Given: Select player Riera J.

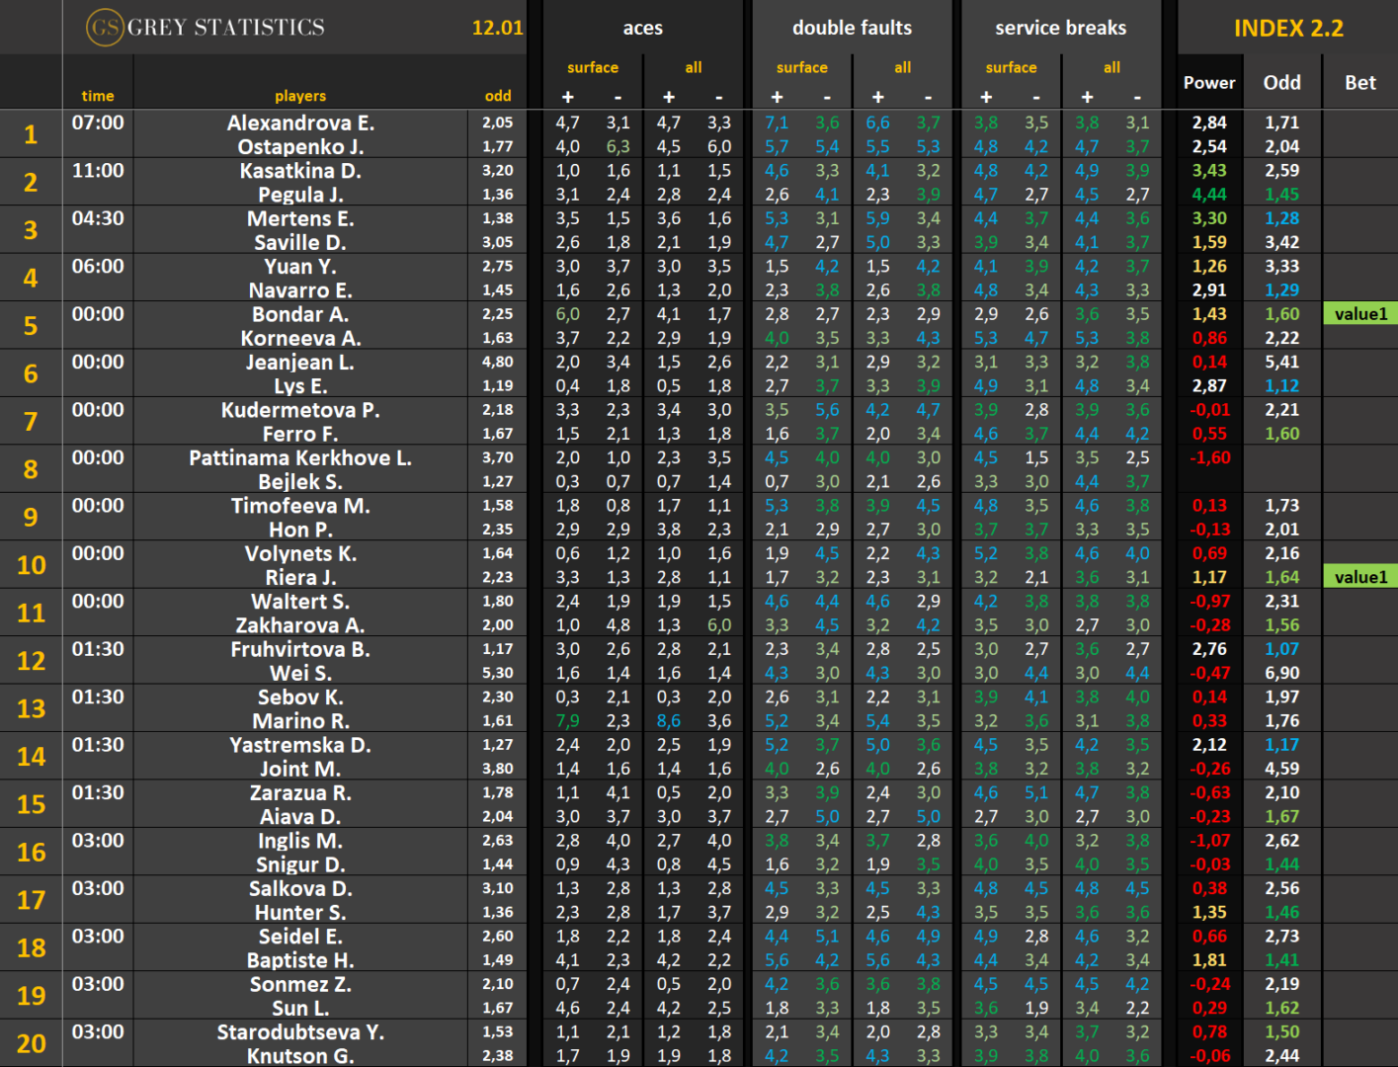Looking at the screenshot, I should click(x=300, y=578).
